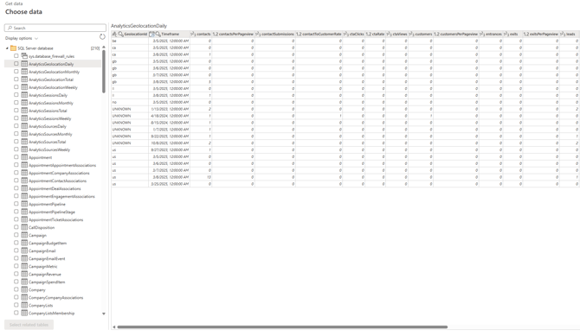Tick the Appointment table checkbox
Screen dimensions: 580x336
click(x=16, y=157)
